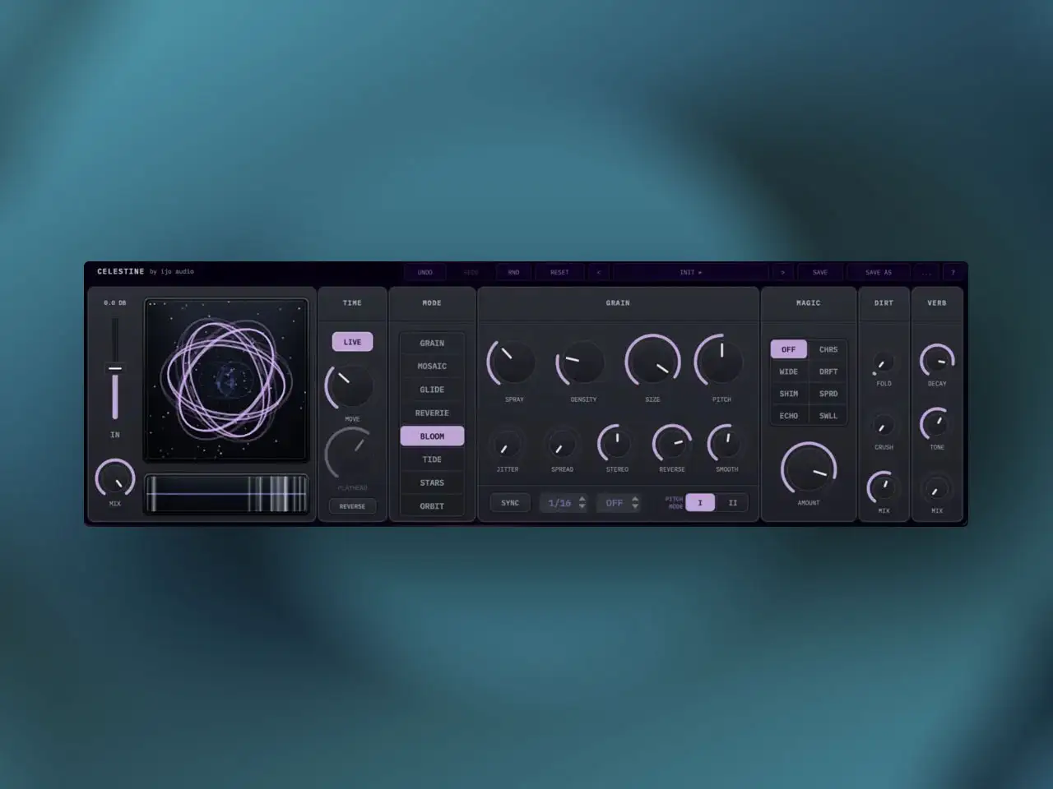
Task: Open the INIT preset dropdown
Action: 691,272
